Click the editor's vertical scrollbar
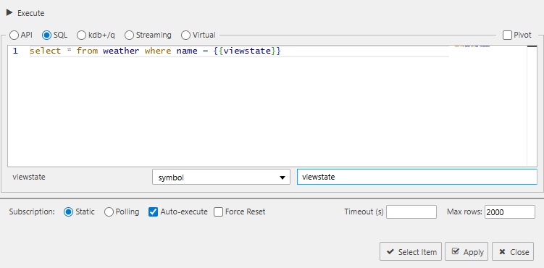 532,106
